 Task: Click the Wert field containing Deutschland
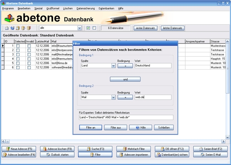coord(152,66)
